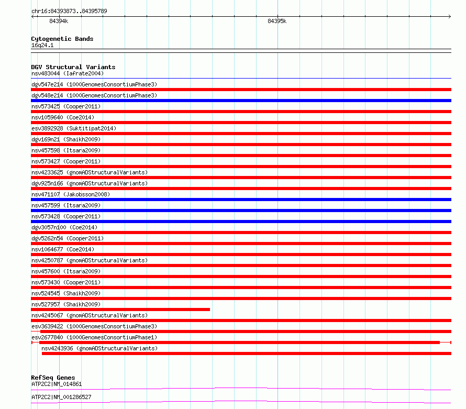Click the 16q24.1 band label
The width and height of the screenshot is (466, 409).
click(42, 45)
